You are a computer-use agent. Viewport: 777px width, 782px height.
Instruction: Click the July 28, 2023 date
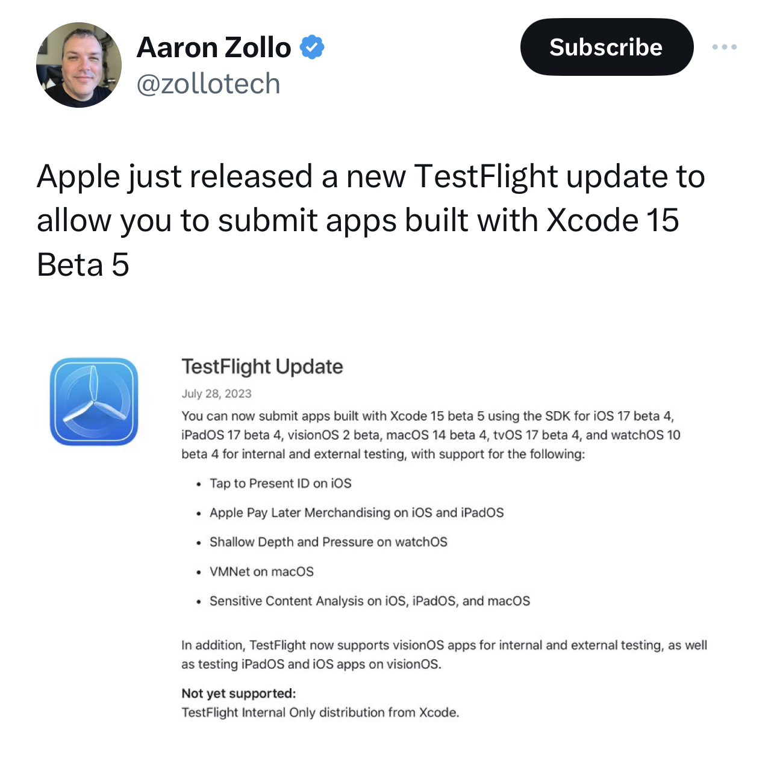(x=216, y=394)
